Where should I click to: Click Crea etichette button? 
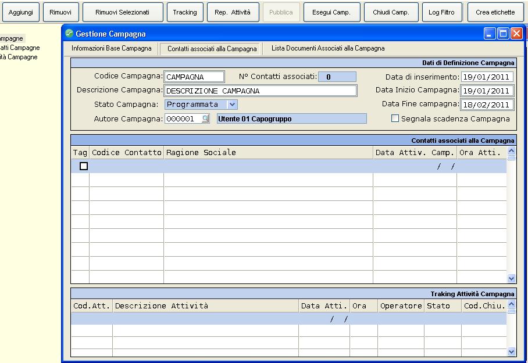[495, 12]
